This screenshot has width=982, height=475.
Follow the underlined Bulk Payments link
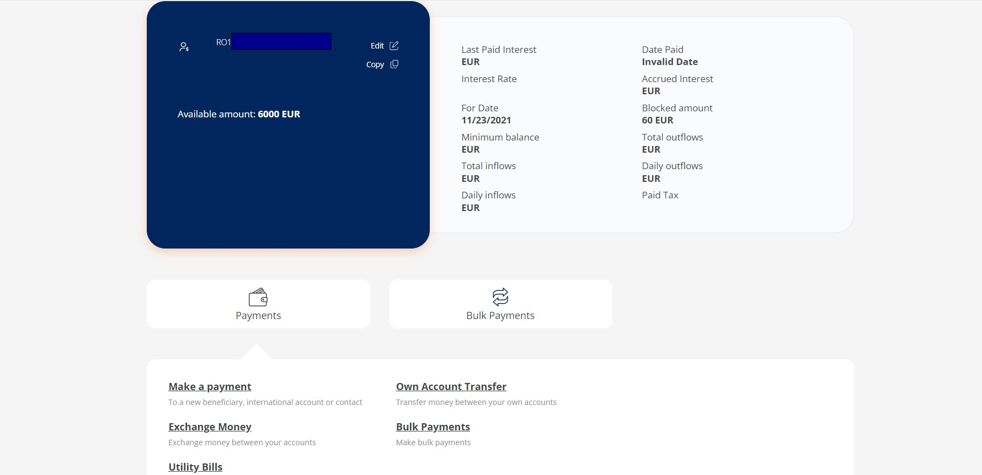[433, 427]
